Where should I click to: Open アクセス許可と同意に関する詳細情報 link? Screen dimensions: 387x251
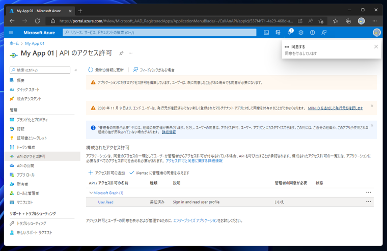coord(194,161)
